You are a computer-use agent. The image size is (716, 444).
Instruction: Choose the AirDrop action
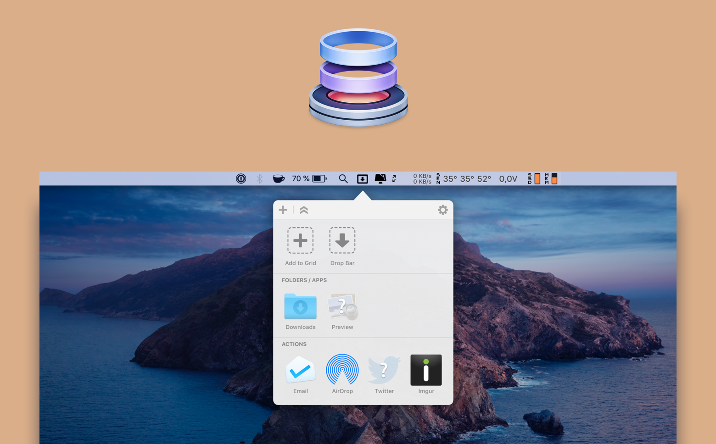pos(342,374)
